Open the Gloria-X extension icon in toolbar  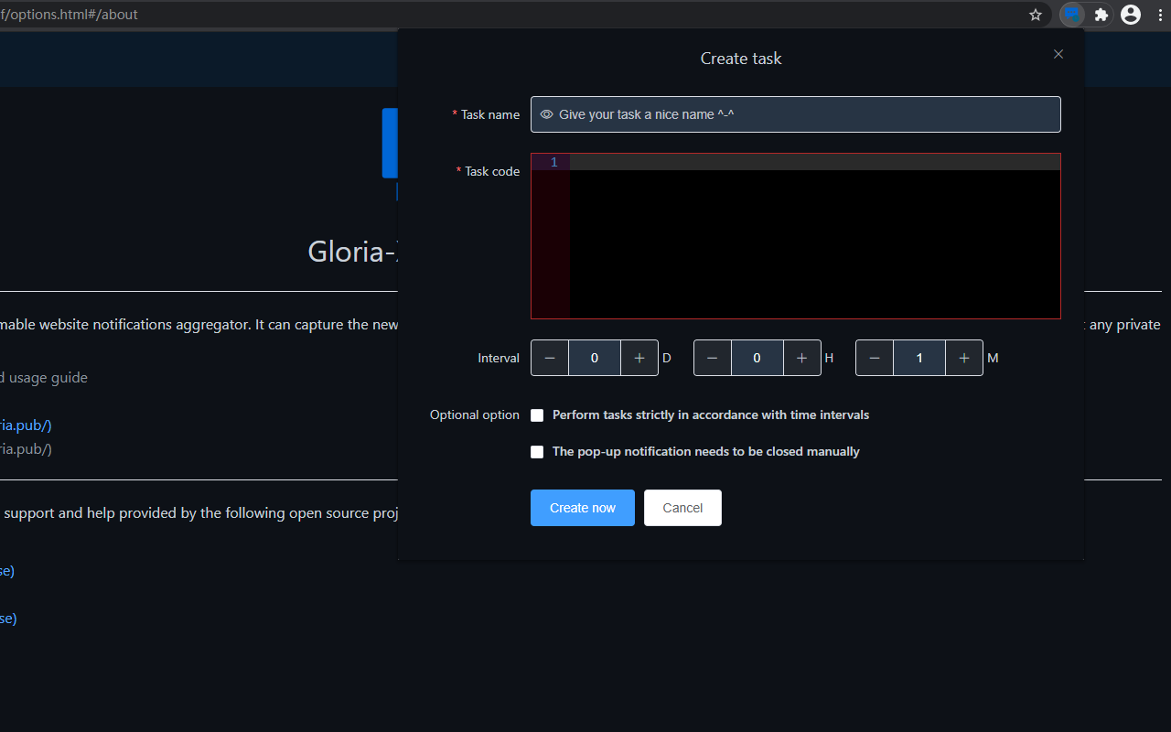1072,15
